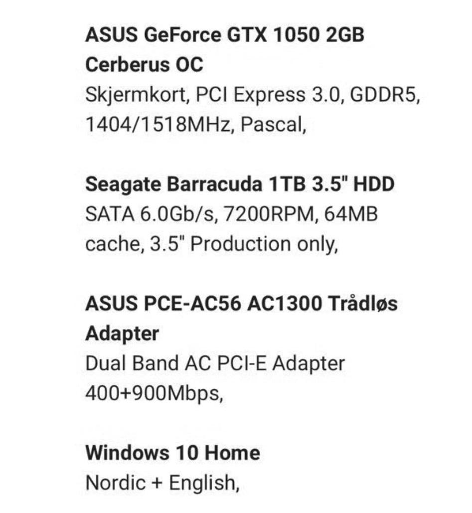Viewport: 472px width, 513px height.
Task: Click the Cerberus OC heading line
Action: pos(144,64)
